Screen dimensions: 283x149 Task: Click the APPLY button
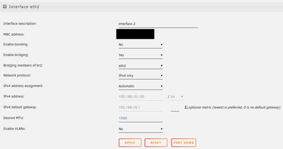pyautogui.click(x=130, y=143)
